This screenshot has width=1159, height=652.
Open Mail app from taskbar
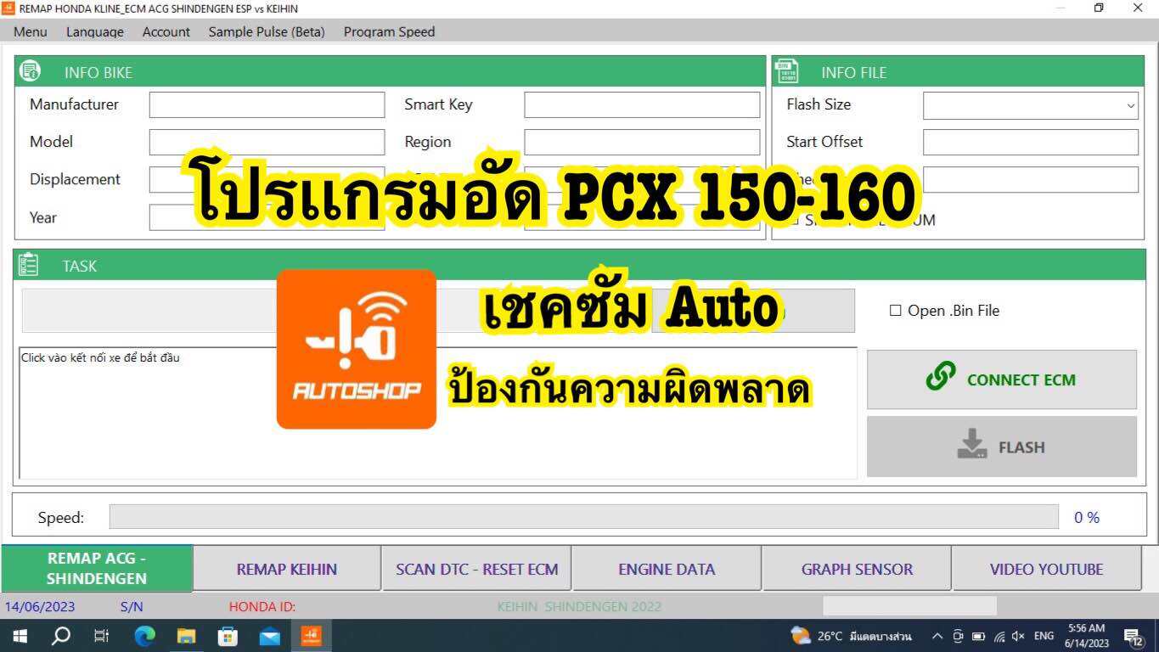point(269,635)
